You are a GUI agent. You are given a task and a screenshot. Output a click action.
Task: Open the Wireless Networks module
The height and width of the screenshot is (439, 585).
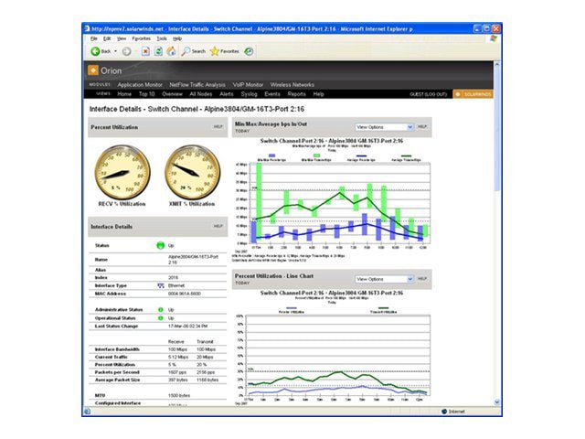(292, 85)
